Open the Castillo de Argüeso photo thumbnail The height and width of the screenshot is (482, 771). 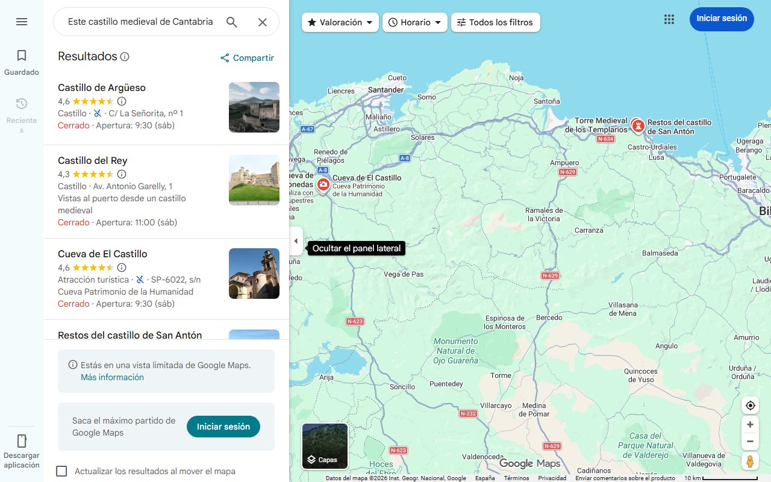(x=254, y=107)
